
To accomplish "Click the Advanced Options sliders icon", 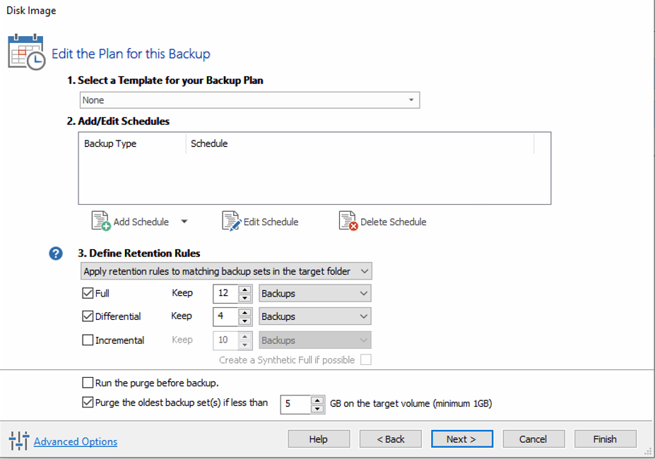I will [x=19, y=441].
